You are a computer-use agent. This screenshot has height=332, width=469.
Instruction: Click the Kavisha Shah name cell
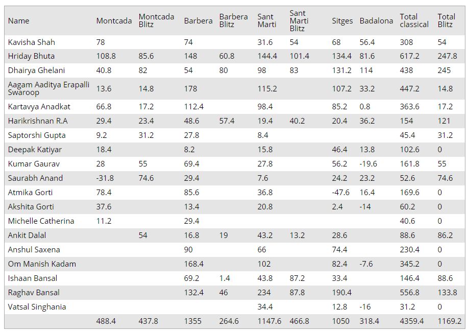coord(31,42)
